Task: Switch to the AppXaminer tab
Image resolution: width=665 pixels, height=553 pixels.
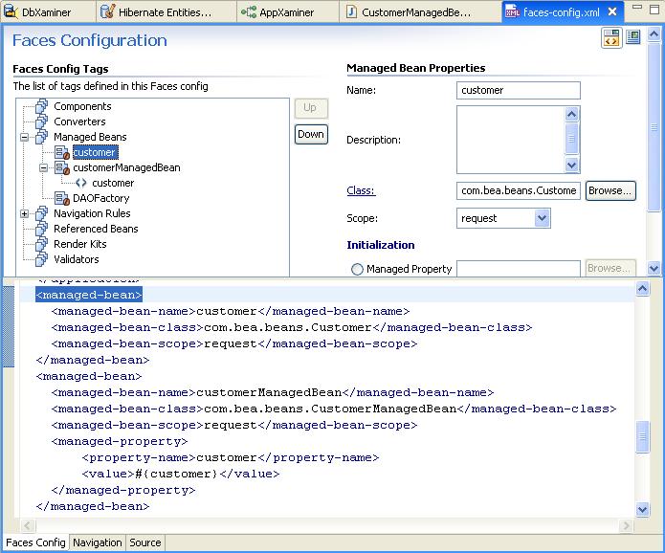Action: pyautogui.click(x=286, y=12)
